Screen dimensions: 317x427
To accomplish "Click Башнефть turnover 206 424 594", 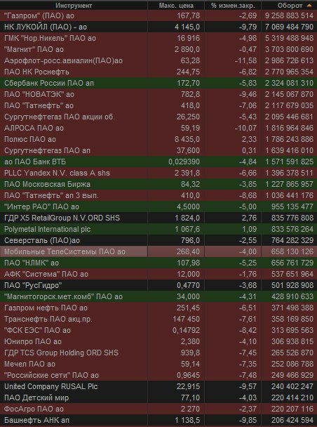I will (x=292, y=420).
